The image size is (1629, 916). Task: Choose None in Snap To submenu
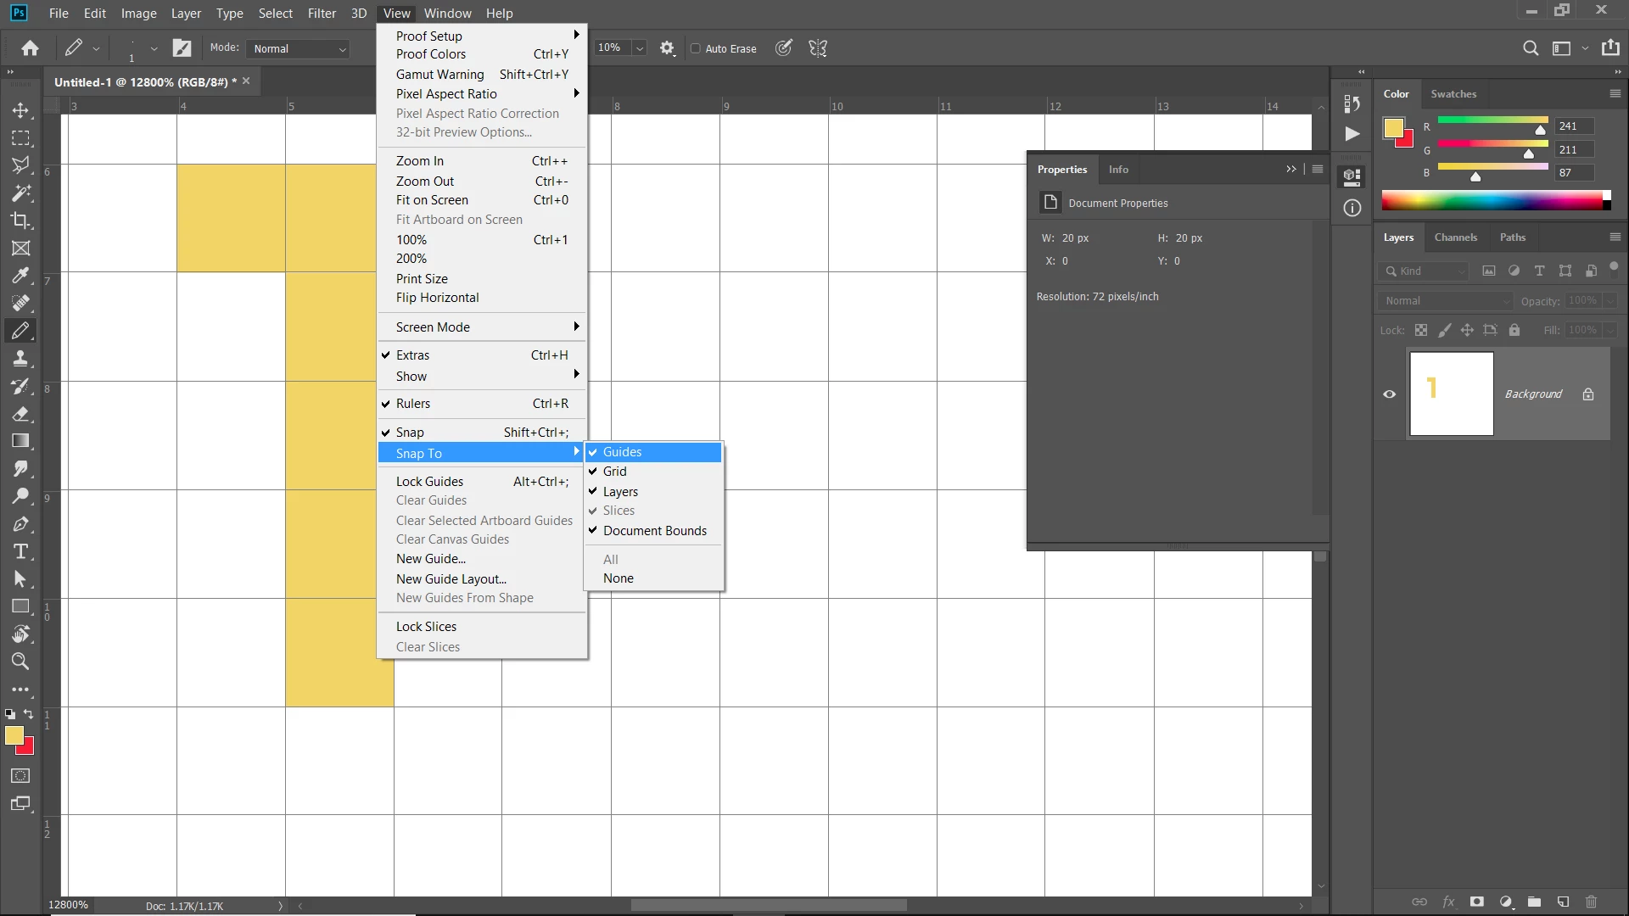(x=619, y=578)
